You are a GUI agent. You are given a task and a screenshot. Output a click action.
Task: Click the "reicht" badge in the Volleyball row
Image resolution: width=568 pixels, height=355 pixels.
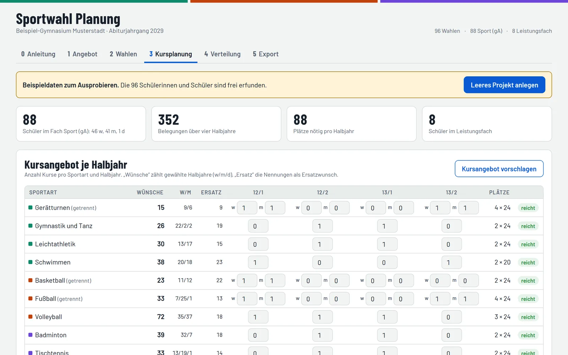[528, 317]
